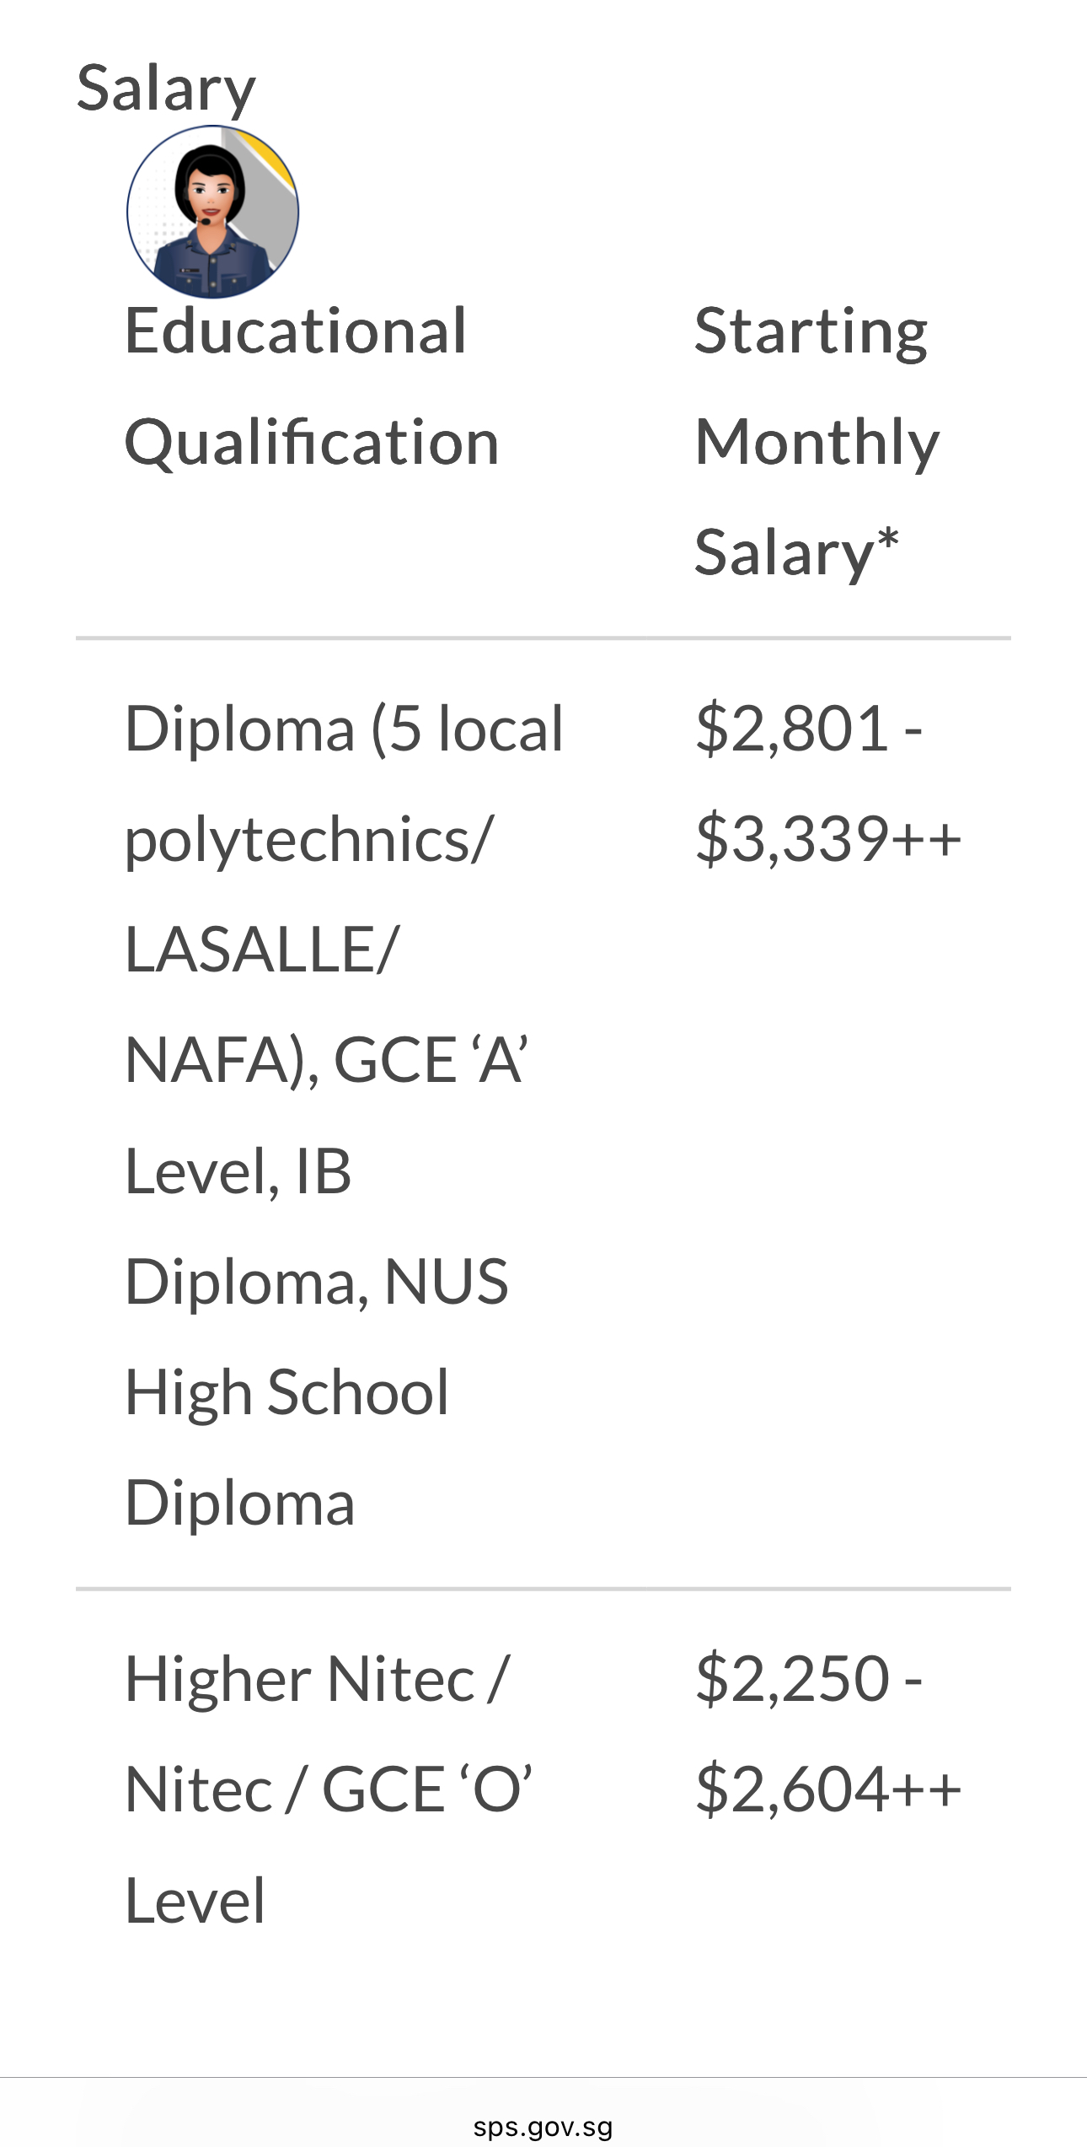Select the Educational Qualification column header
The width and height of the screenshot is (1087, 2147).
(x=312, y=385)
